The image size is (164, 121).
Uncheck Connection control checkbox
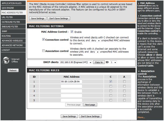(43, 39)
